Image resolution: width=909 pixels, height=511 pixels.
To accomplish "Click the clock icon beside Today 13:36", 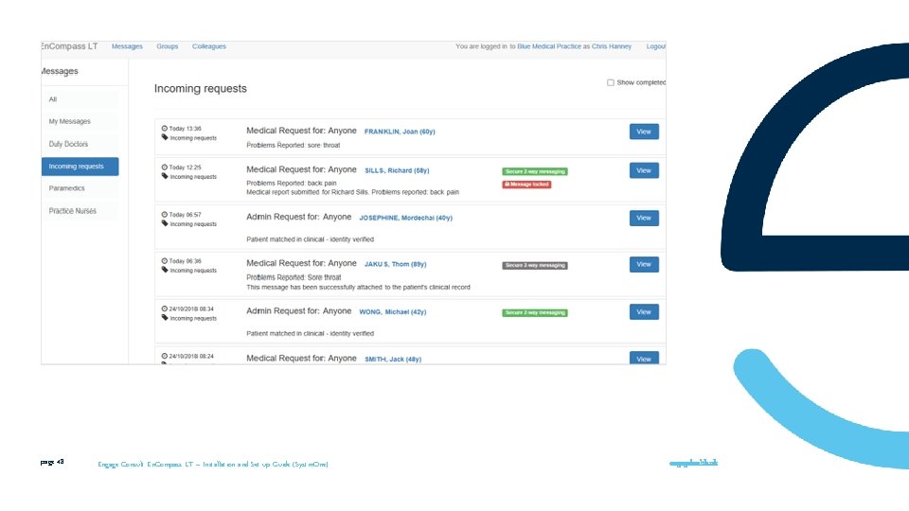I will coord(165,129).
